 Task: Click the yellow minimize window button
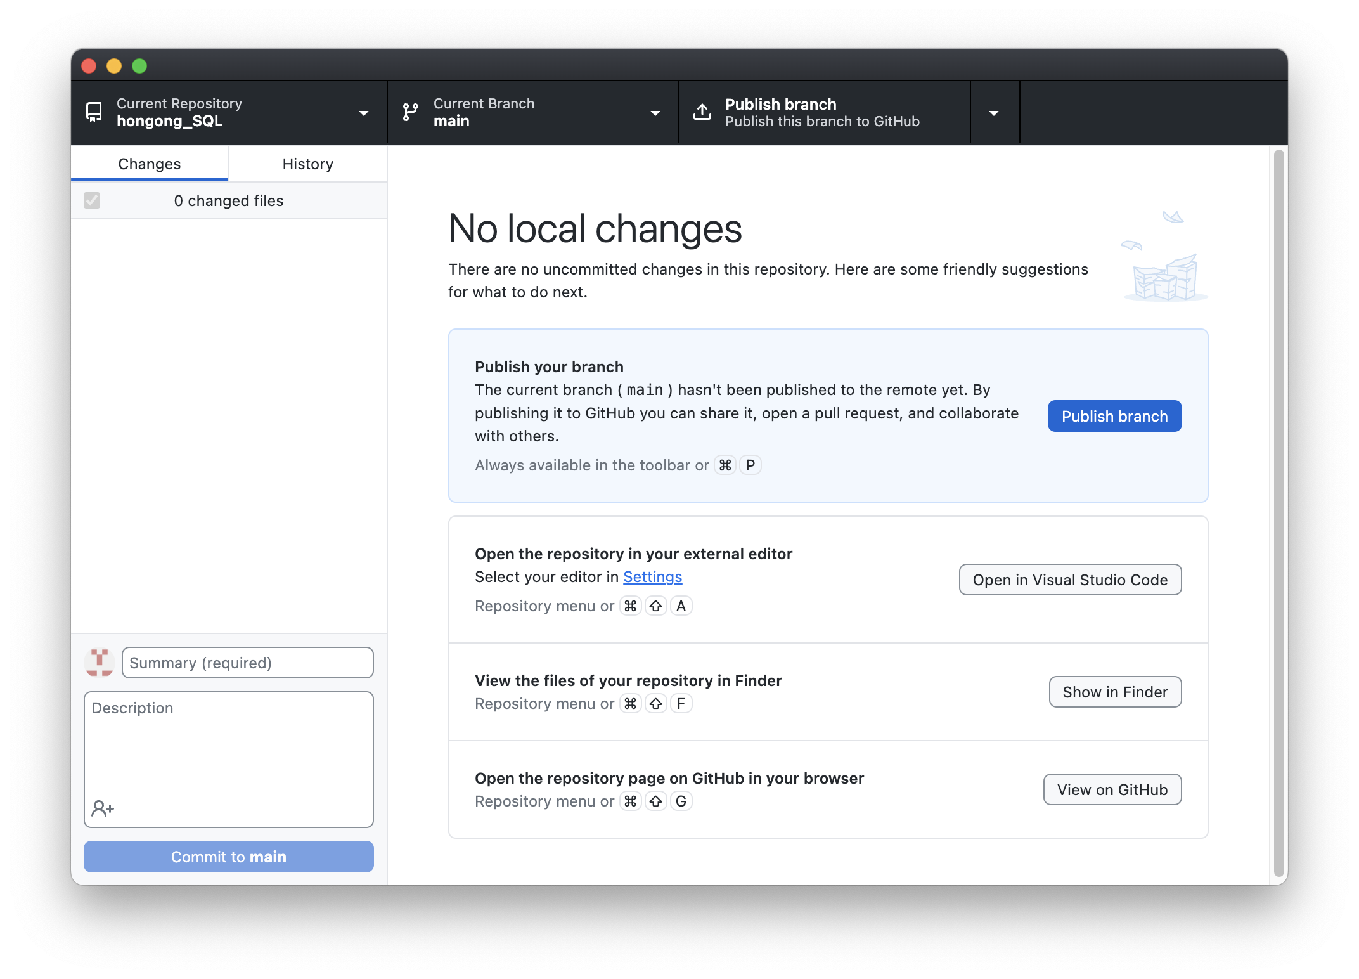pos(114,66)
